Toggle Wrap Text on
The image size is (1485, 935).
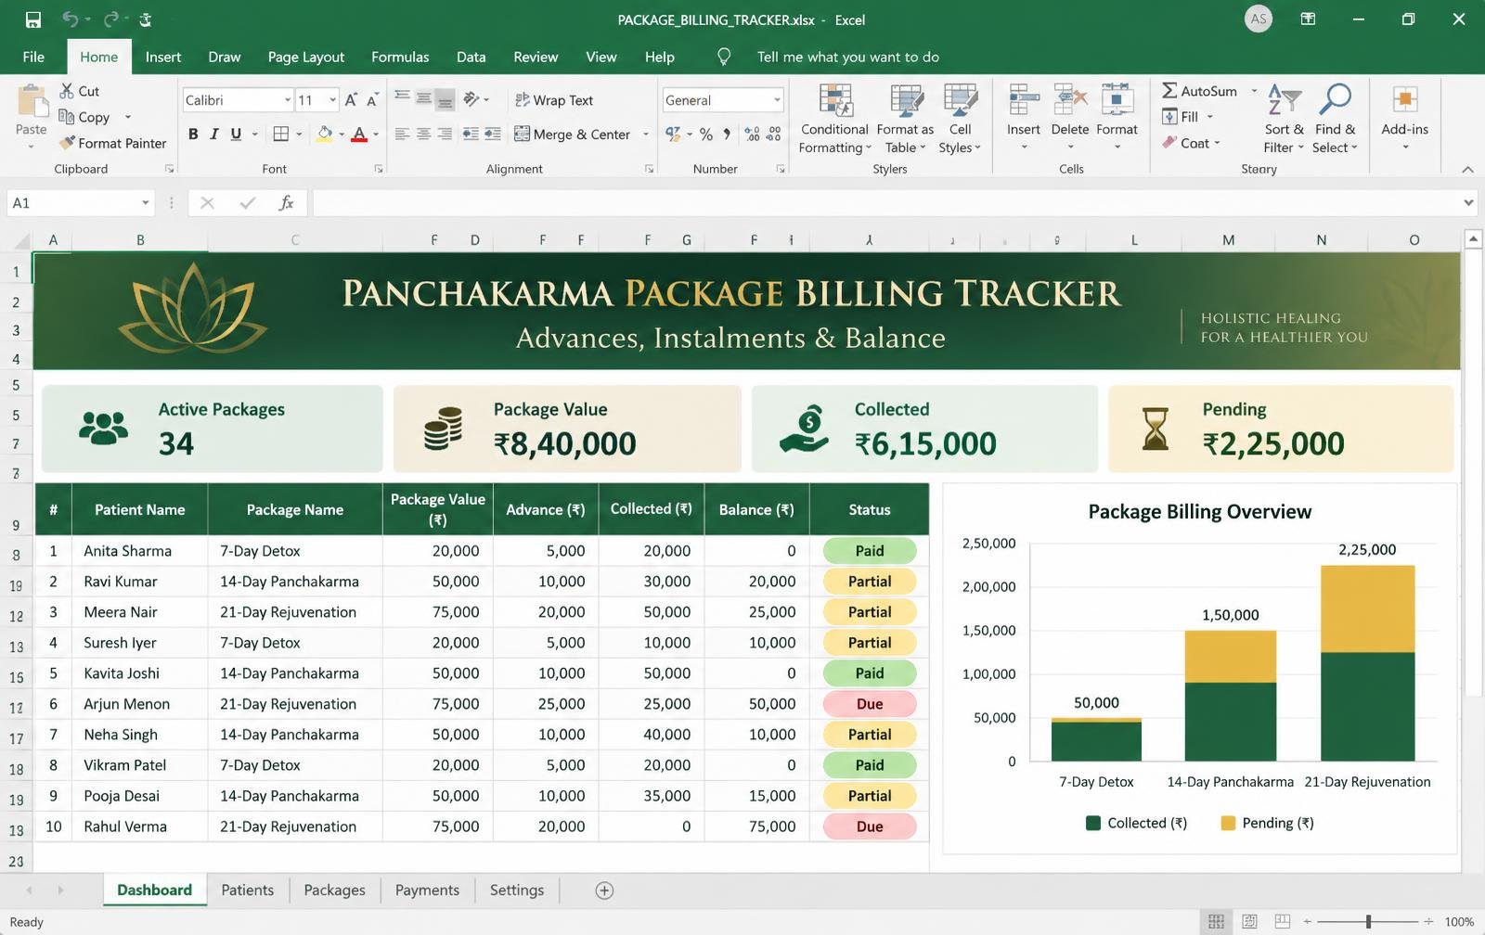554,100
